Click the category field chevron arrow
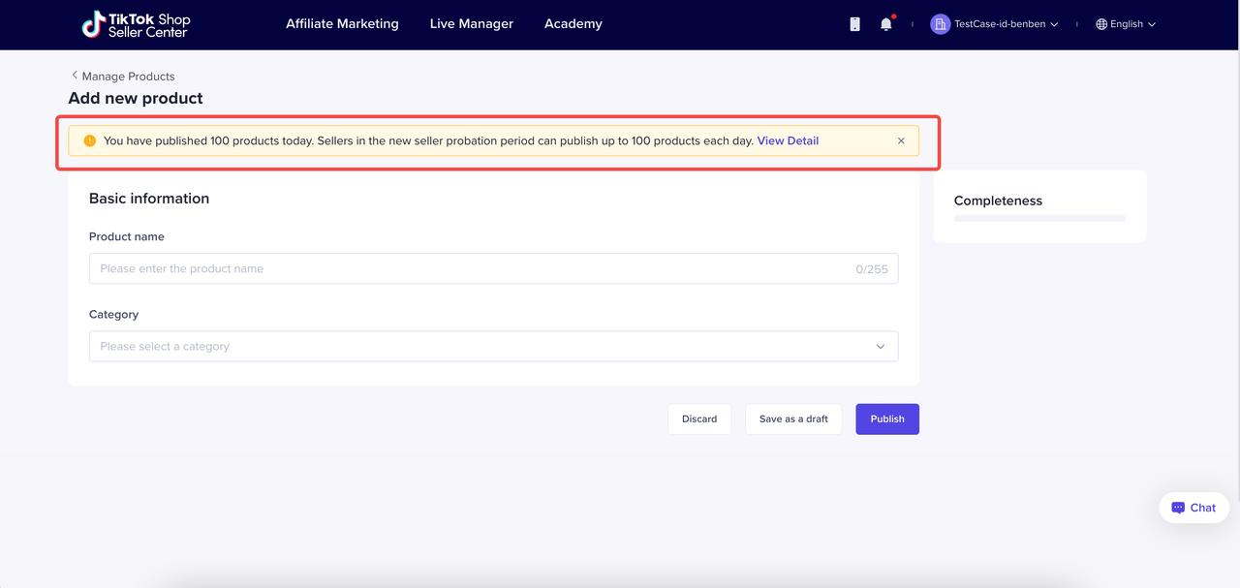This screenshot has width=1240, height=588. 881,346
